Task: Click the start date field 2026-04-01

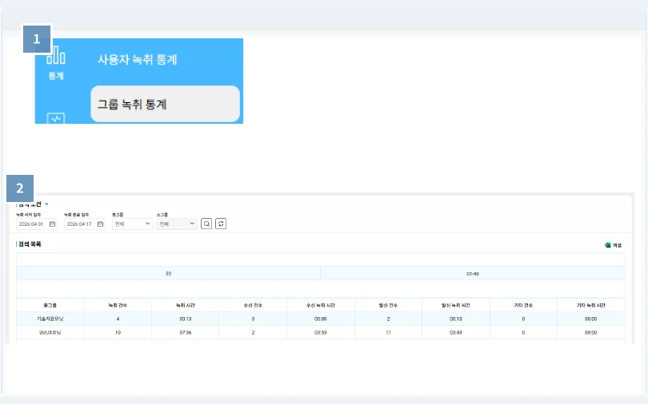Action: click(36, 224)
